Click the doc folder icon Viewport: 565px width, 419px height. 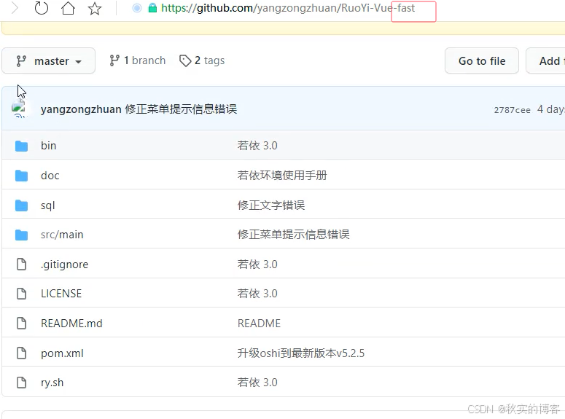tap(22, 176)
